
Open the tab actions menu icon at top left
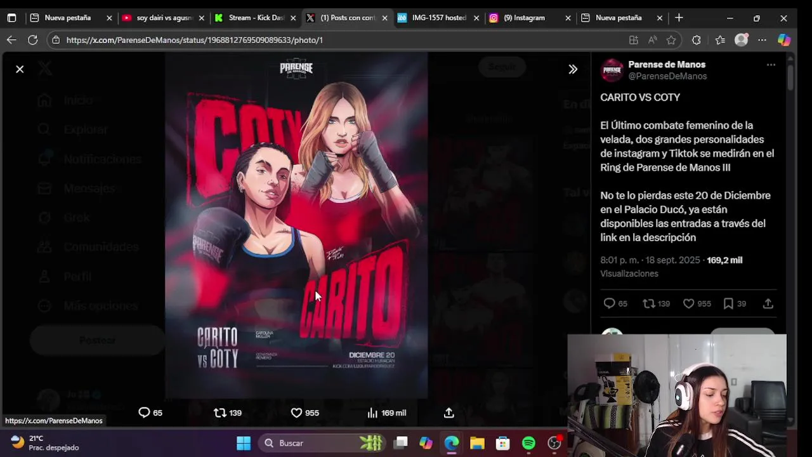(11, 18)
